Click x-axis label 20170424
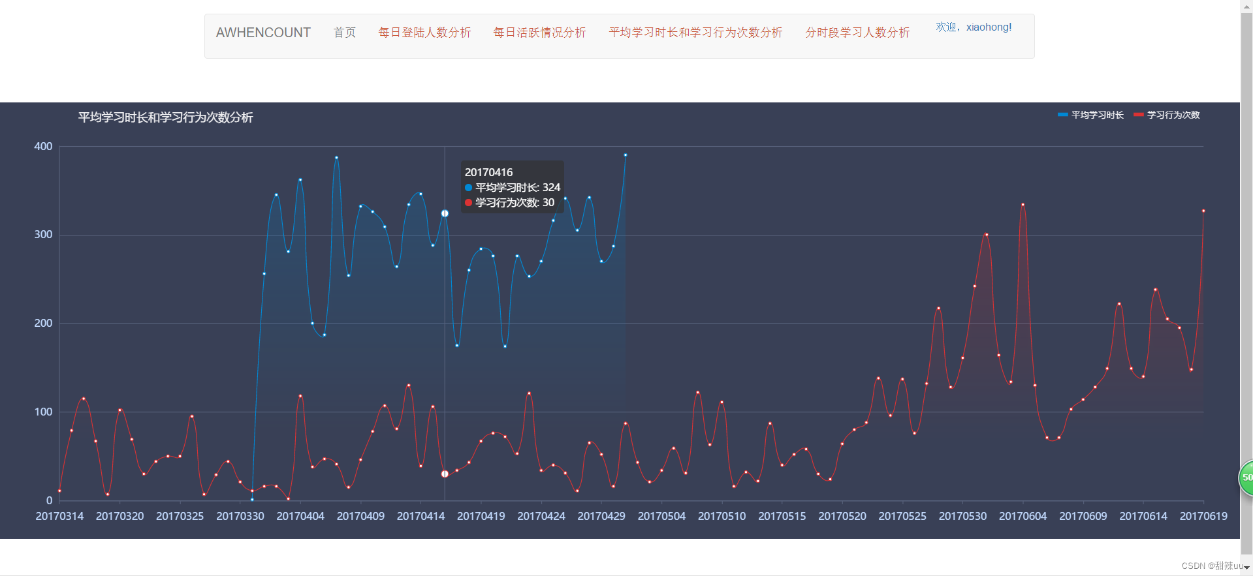The height and width of the screenshot is (576, 1253). (541, 516)
